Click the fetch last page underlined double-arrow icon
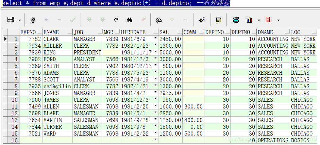The height and width of the screenshot is (145, 320). pyautogui.click(x=102, y=20)
